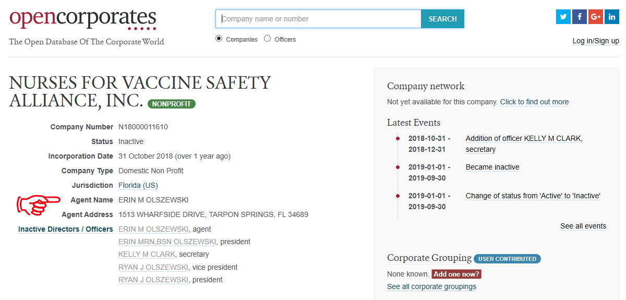Click the Agent Name value ERIN M OLSZEWSKI
Viewport: 626px width, 300px height.
tap(153, 200)
